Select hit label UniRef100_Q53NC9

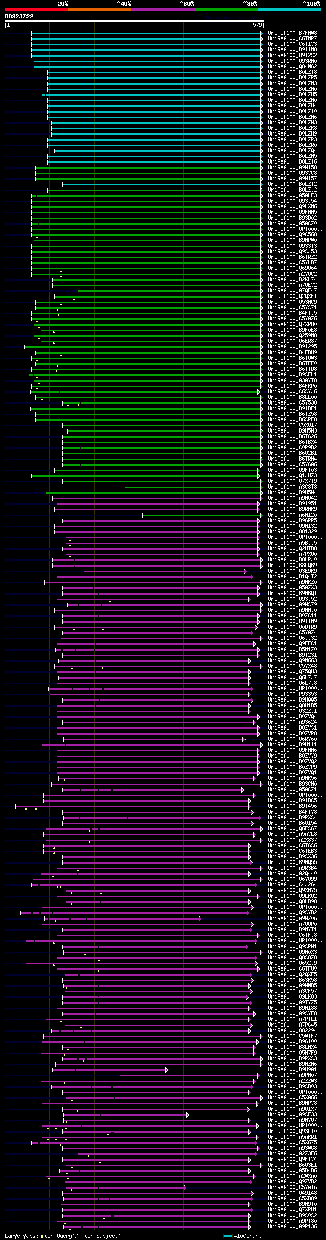(x=292, y=302)
